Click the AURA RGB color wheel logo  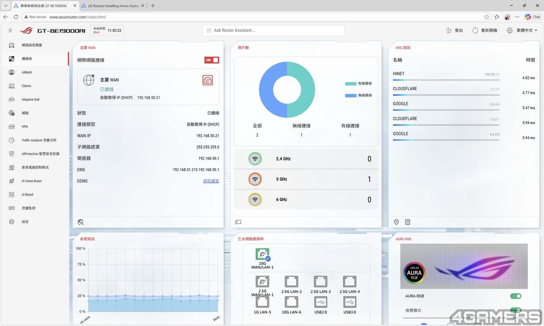click(x=414, y=273)
